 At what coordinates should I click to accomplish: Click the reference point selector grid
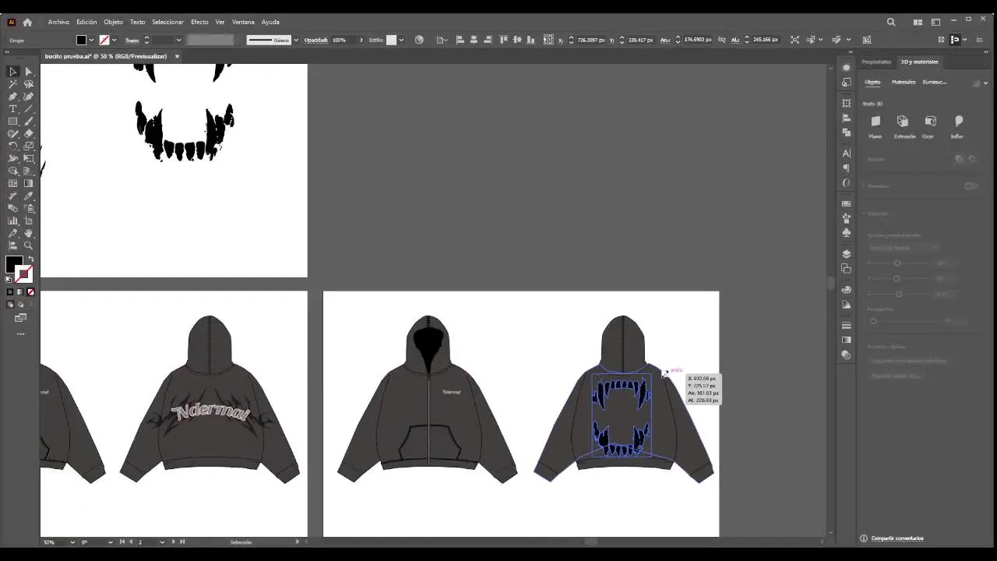tap(548, 40)
